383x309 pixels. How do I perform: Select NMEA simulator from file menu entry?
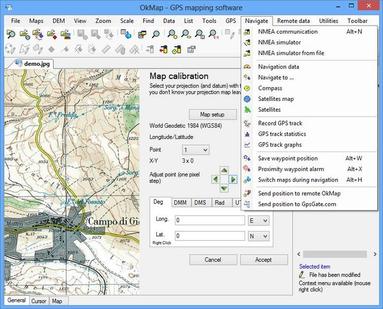pyautogui.click(x=291, y=53)
